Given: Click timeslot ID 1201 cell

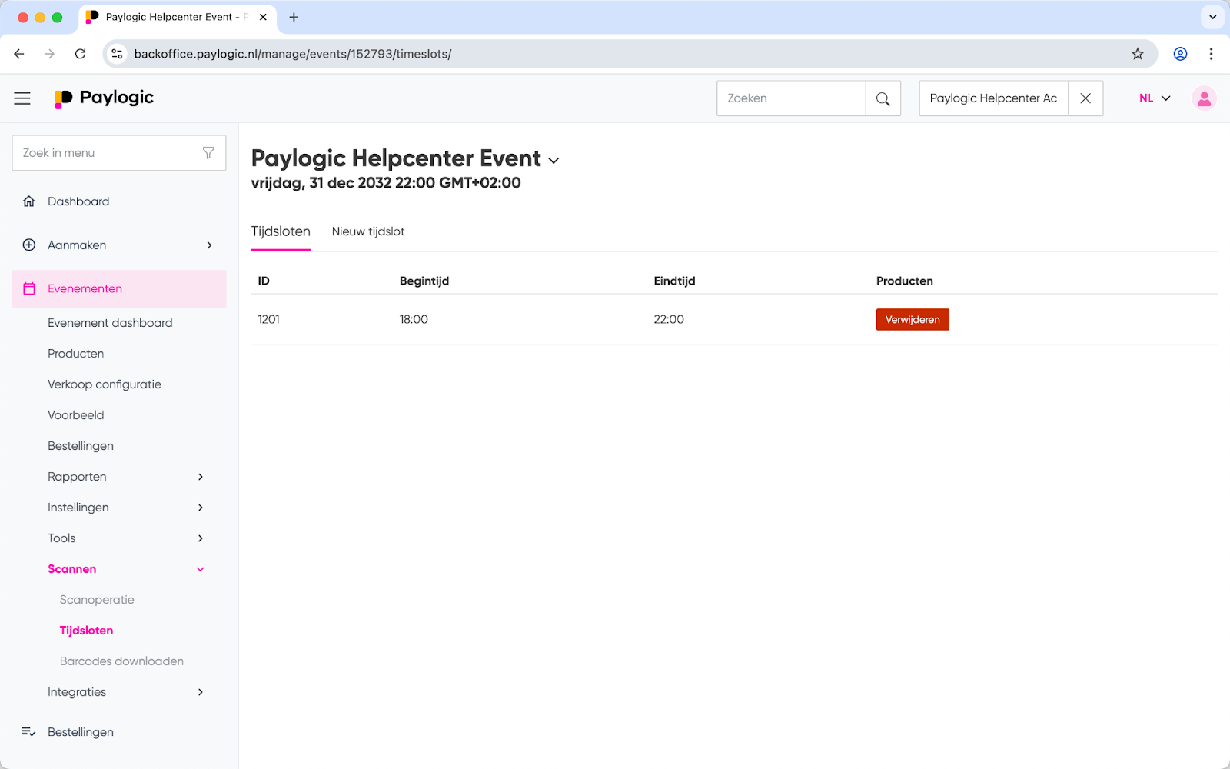Looking at the screenshot, I should [x=268, y=319].
